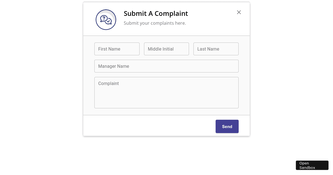Dismiss the dialog with the X icon
The image size is (333, 175).
coord(239,12)
